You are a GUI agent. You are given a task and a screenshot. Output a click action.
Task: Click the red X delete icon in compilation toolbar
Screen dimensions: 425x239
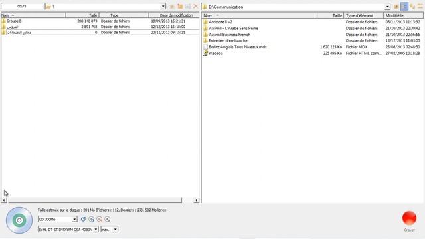click(195, 6)
